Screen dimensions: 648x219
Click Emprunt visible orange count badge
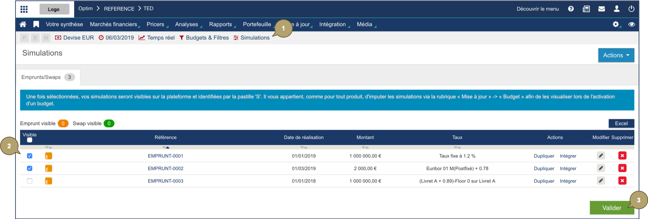click(x=63, y=123)
